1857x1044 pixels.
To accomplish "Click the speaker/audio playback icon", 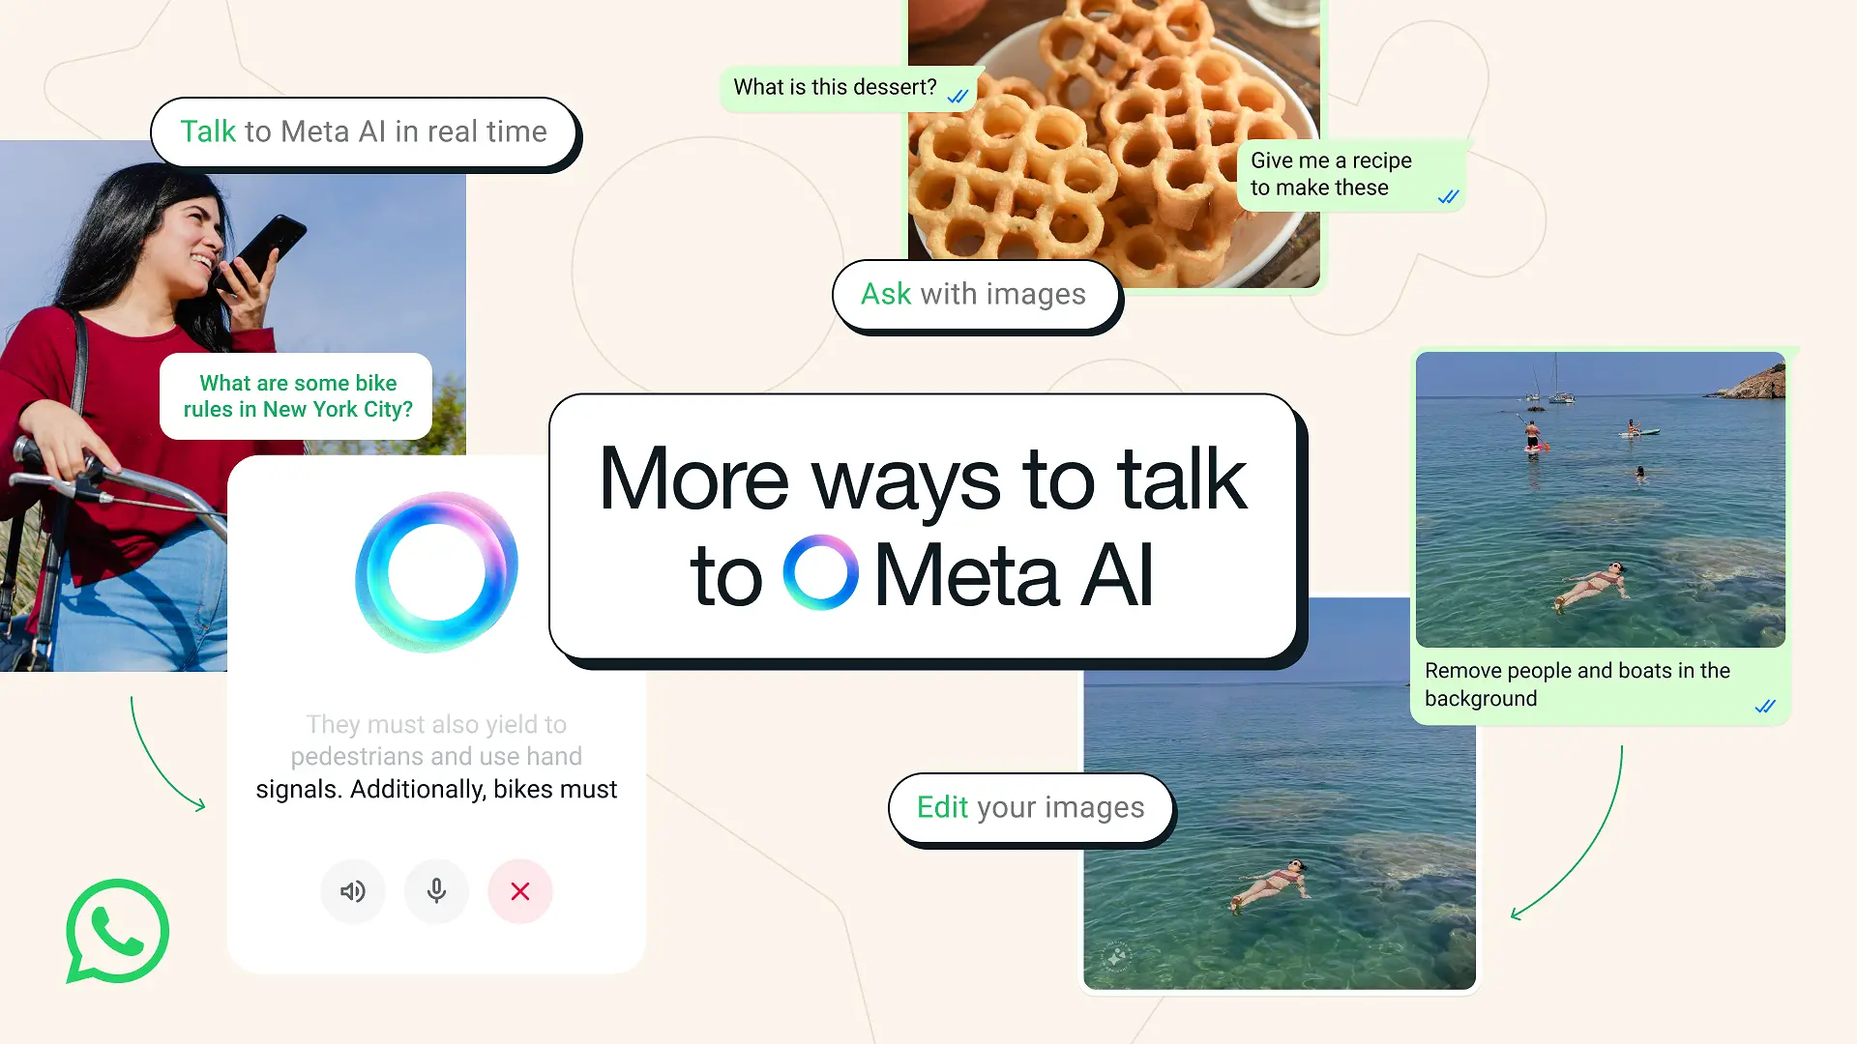I will click(x=351, y=888).
